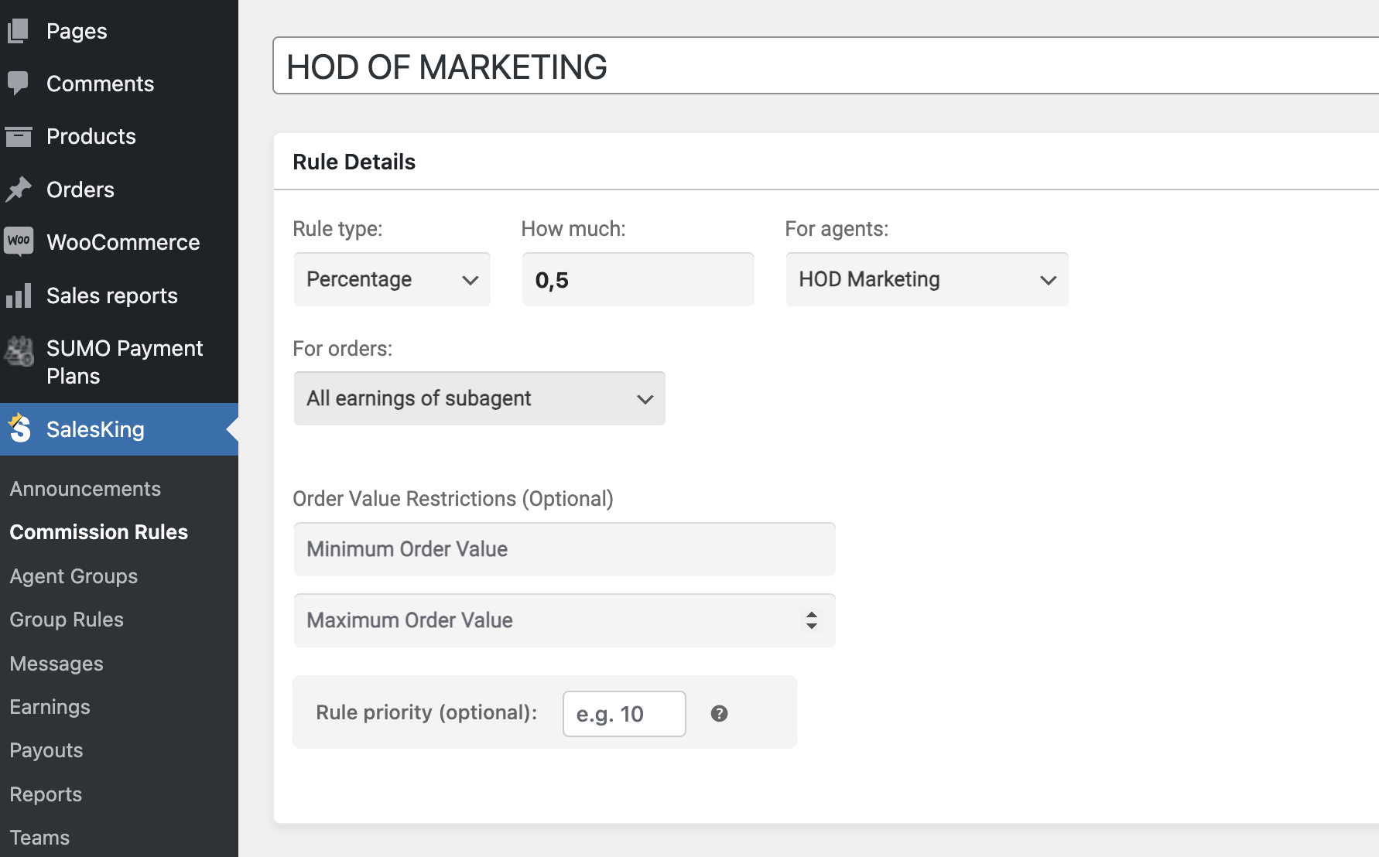Go to Payouts submenu
1379x857 pixels.
(46, 750)
